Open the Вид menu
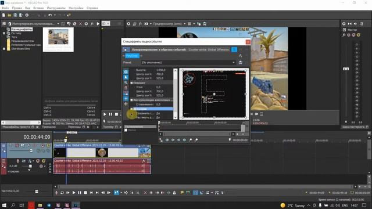 [28, 8]
